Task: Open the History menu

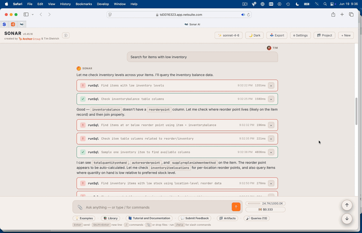Action: [65, 4]
